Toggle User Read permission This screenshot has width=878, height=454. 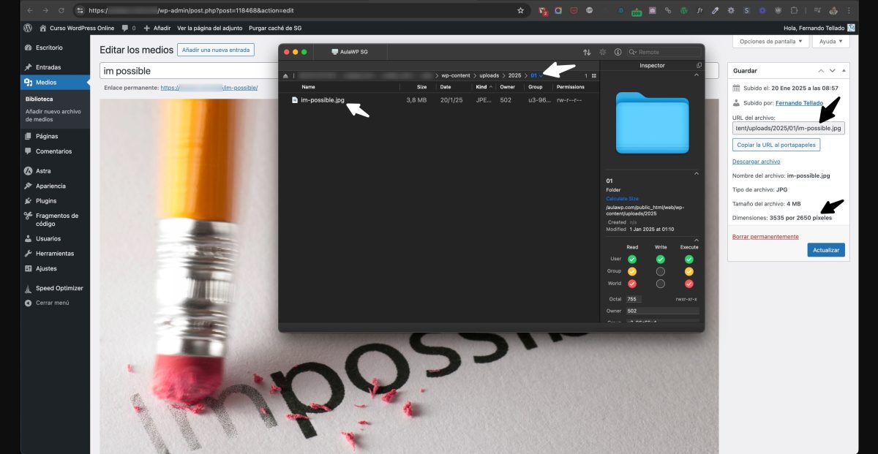[x=632, y=259]
